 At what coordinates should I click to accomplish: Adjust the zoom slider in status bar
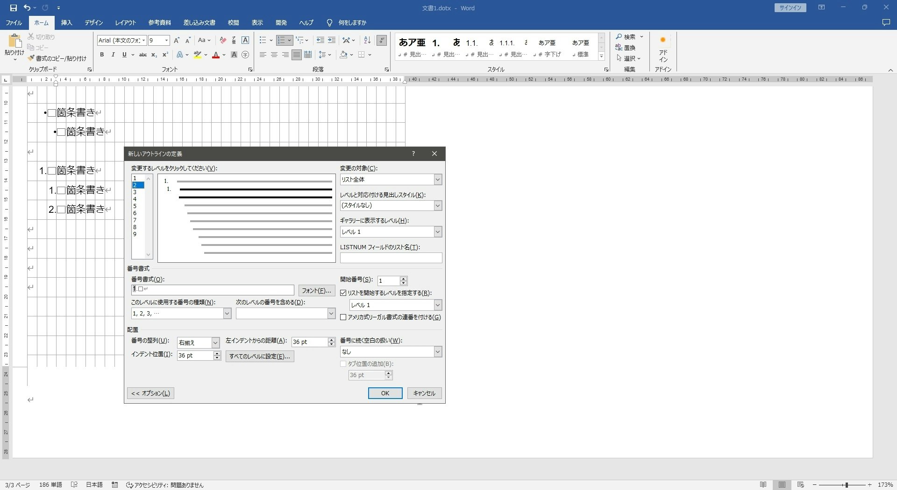point(846,485)
